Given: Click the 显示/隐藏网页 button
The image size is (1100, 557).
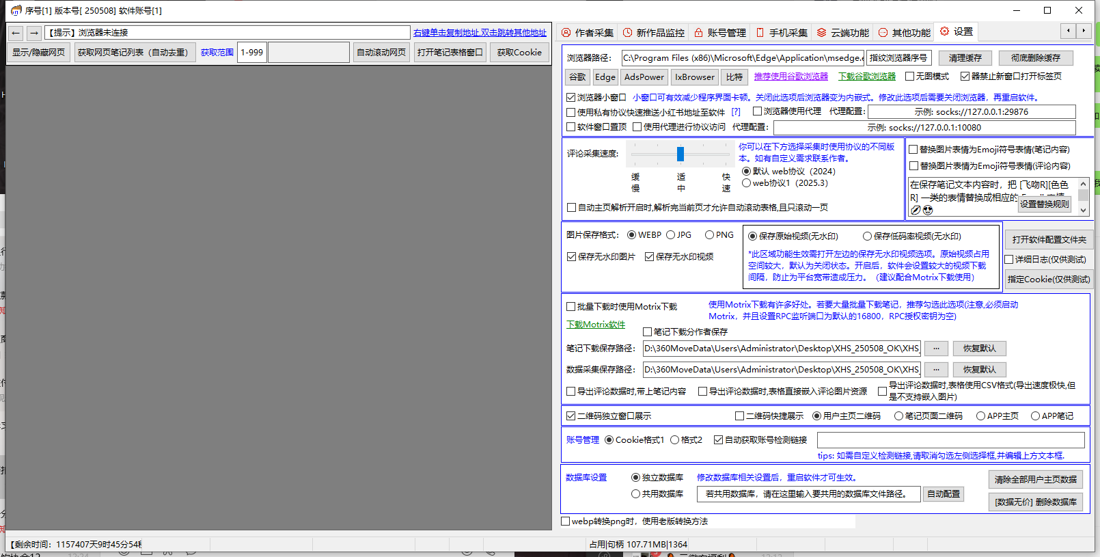Looking at the screenshot, I should pyautogui.click(x=39, y=53).
